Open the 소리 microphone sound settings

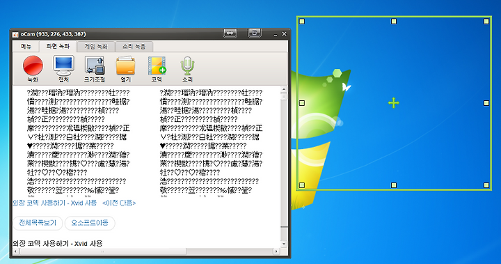187,69
